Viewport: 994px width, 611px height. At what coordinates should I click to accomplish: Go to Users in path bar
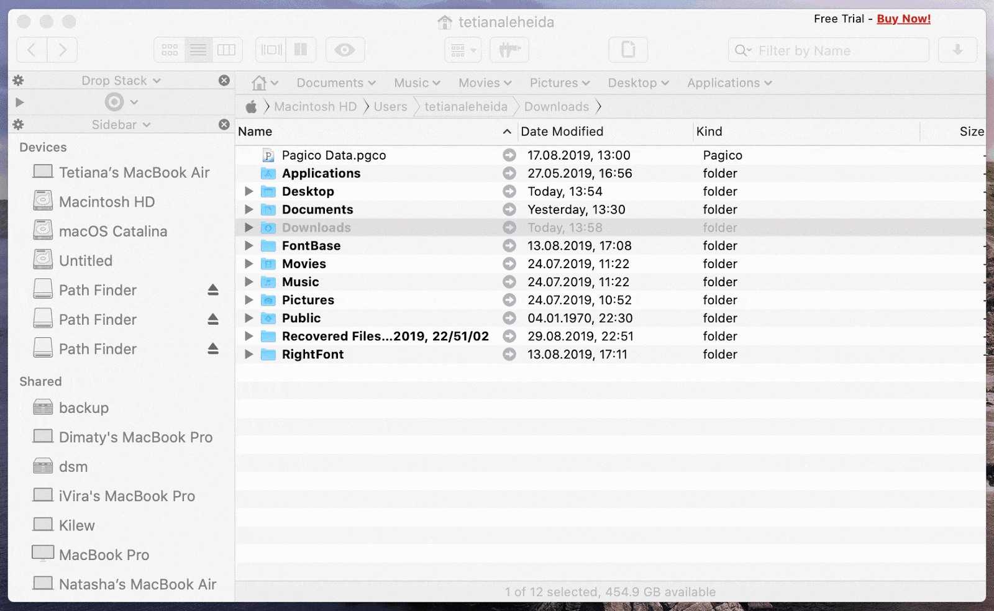[x=390, y=107]
